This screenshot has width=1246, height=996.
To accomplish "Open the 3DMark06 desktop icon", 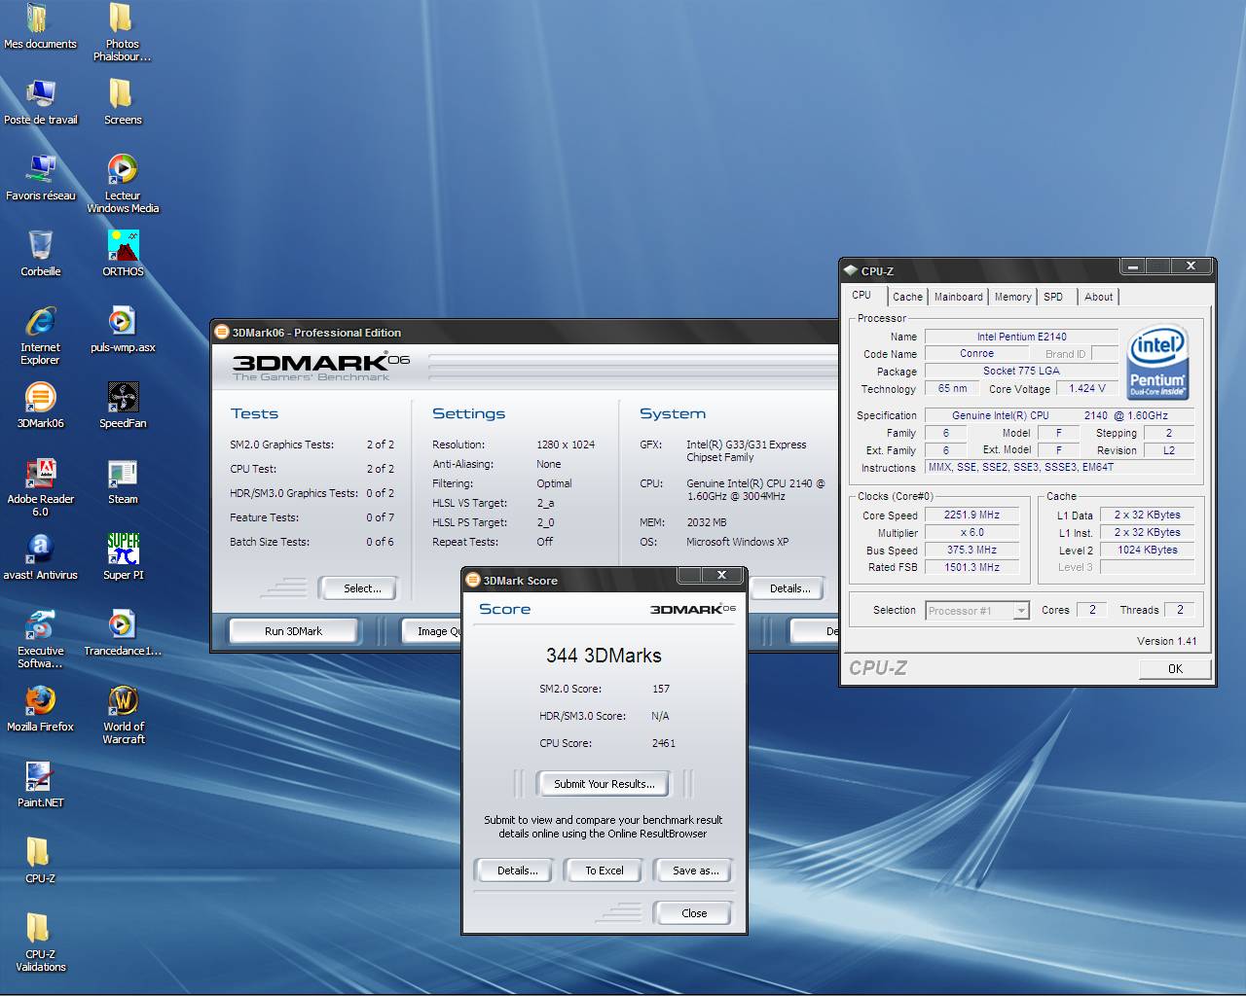I will (x=40, y=399).
